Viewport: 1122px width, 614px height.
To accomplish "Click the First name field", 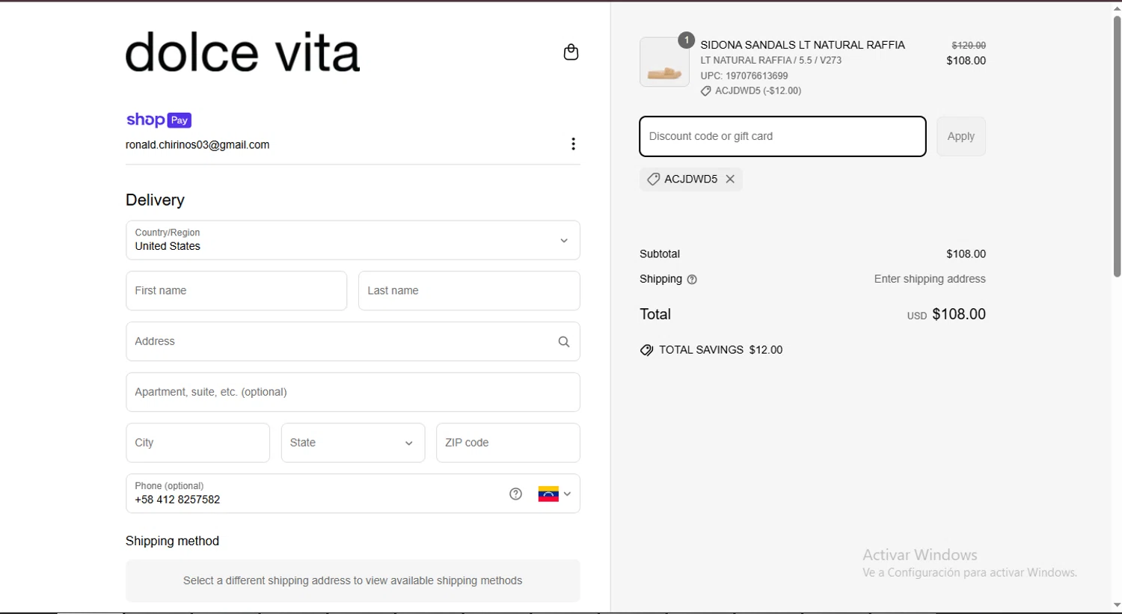I will [x=236, y=291].
